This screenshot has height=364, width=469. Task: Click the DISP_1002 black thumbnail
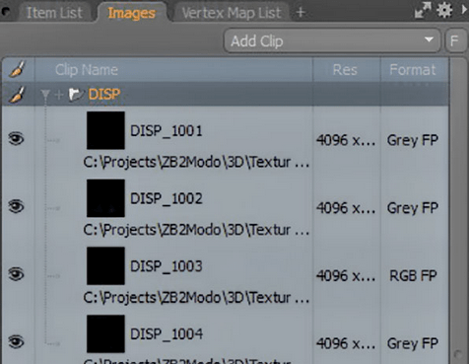(105, 198)
